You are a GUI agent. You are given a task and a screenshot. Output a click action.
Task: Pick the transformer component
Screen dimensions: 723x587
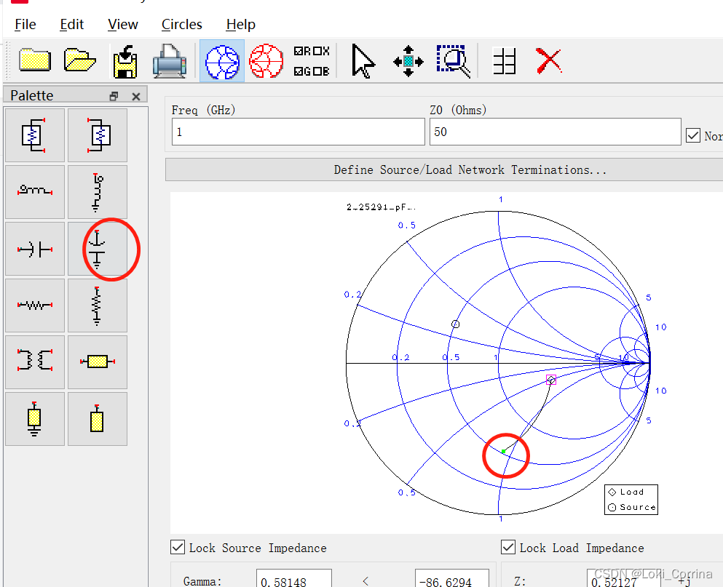click(34, 362)
